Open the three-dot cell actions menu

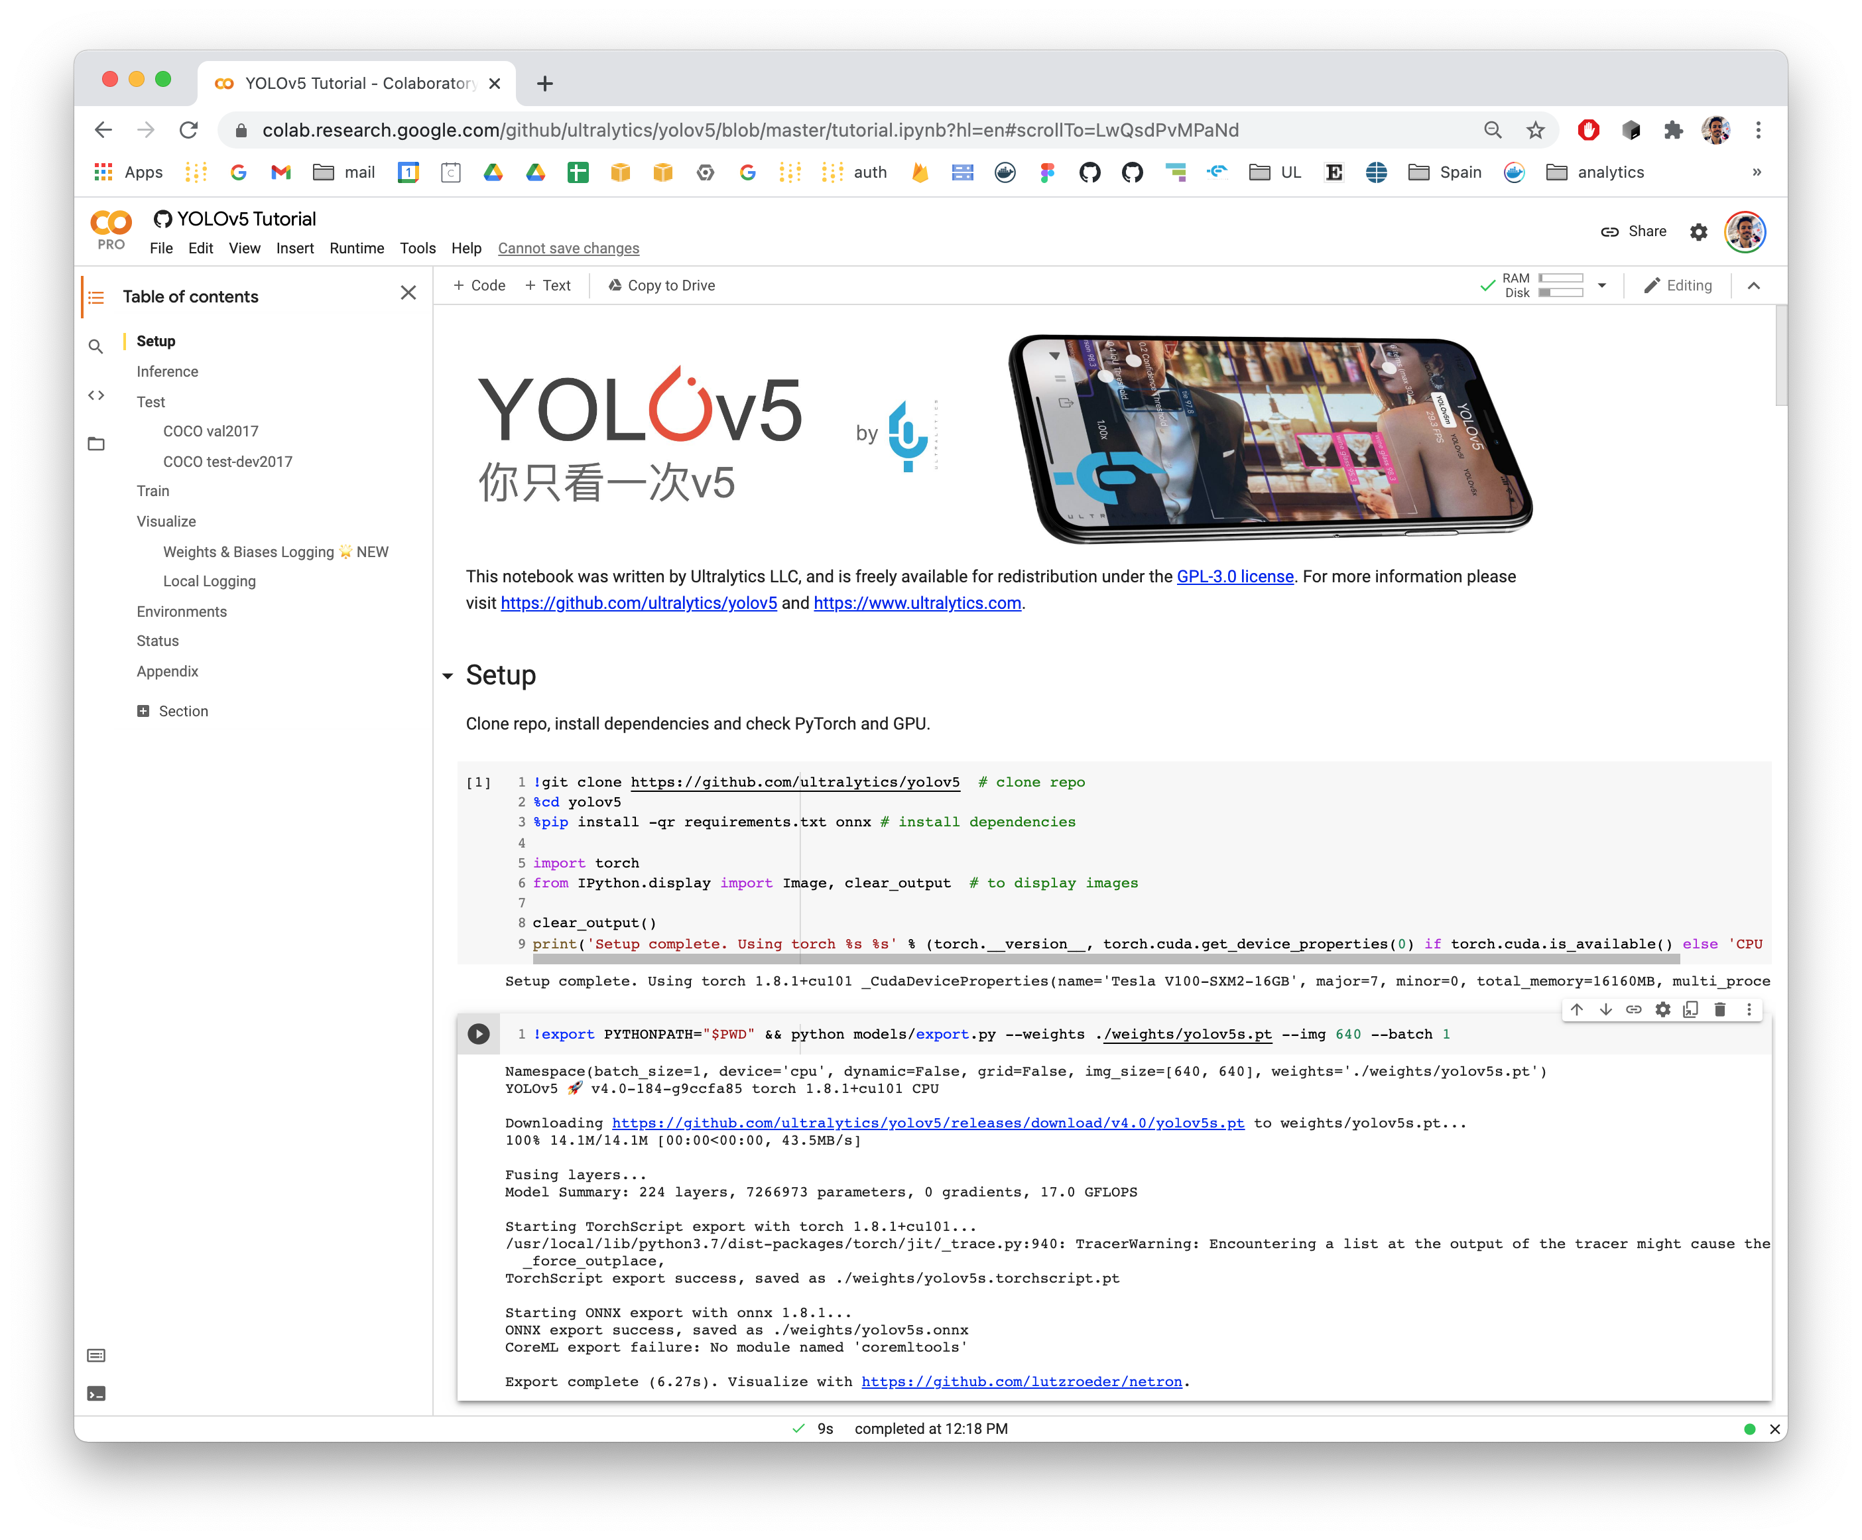1749,1009
